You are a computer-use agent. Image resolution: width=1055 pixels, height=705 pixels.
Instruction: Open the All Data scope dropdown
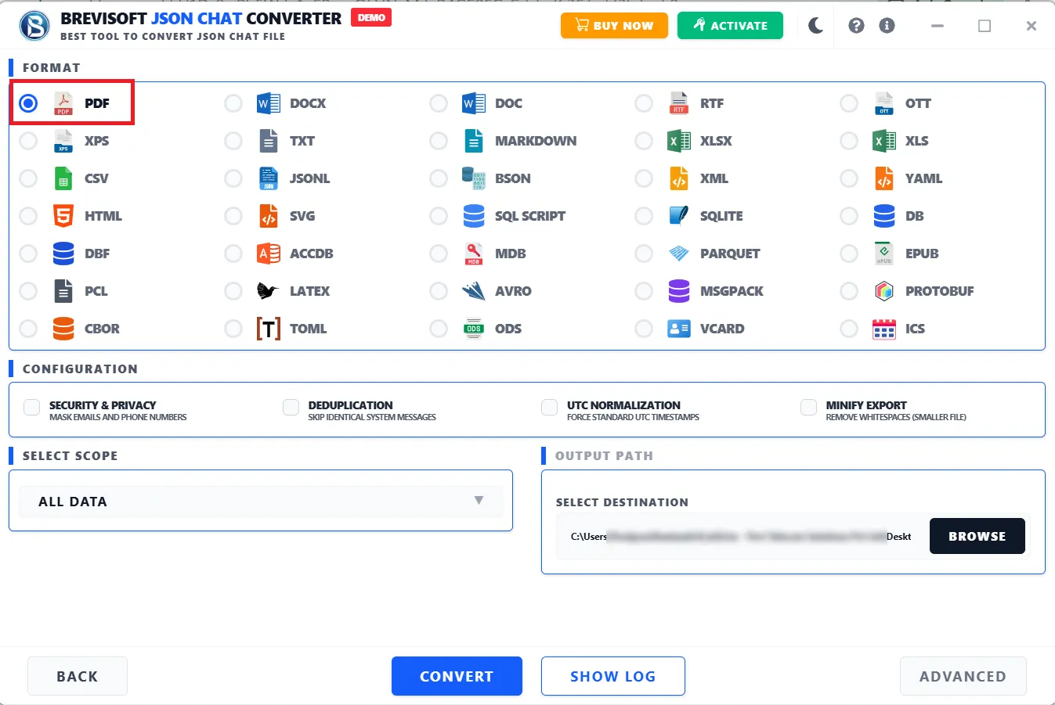(x=261, y=502)
